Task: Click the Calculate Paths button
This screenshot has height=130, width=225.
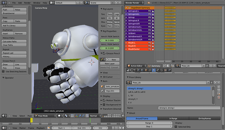Action: 14,41
